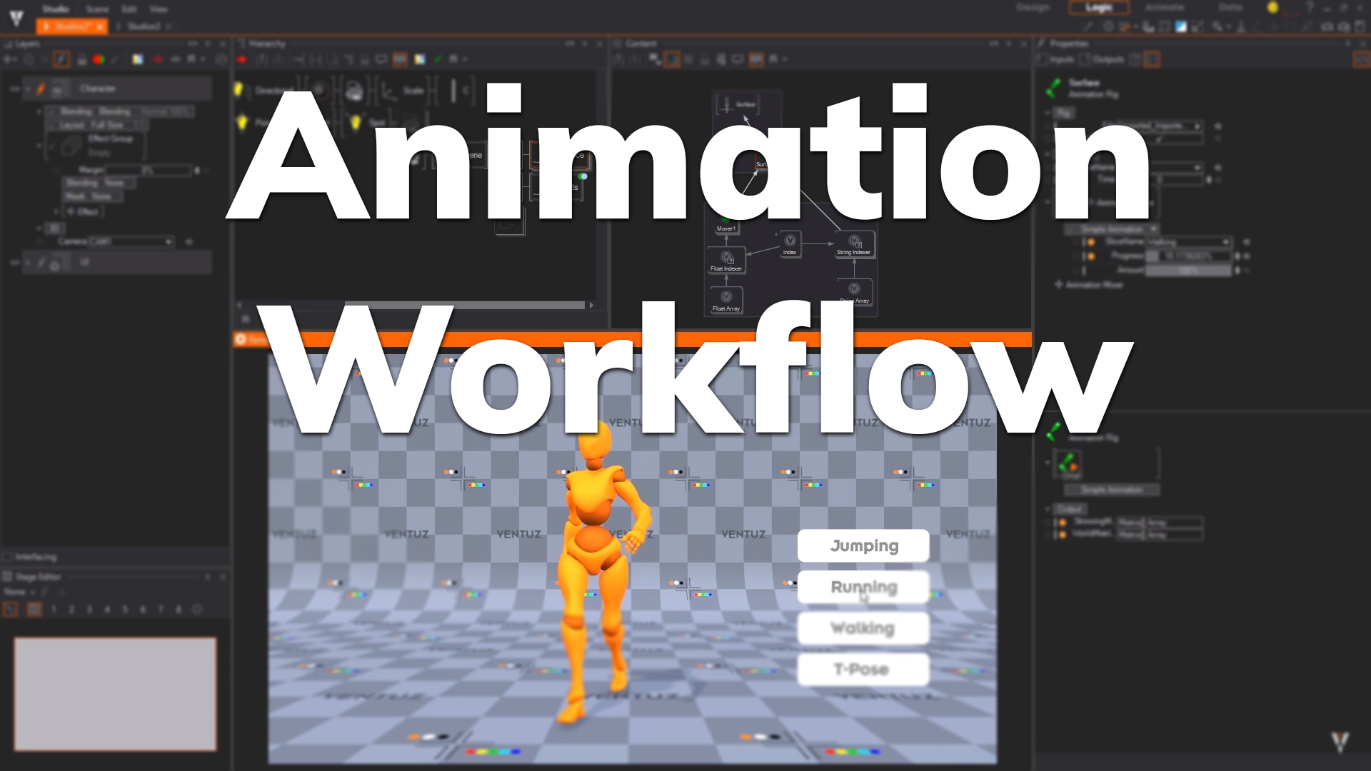Select stage preset number 5 in Stage Editor
The image size is (1371, 771).
point(125,609)
